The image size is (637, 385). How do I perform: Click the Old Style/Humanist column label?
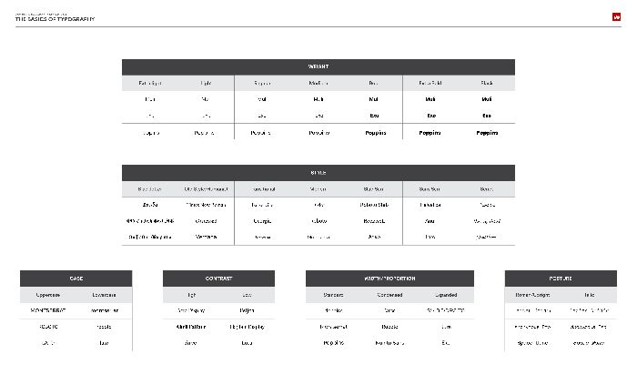[x=206, y=189]
